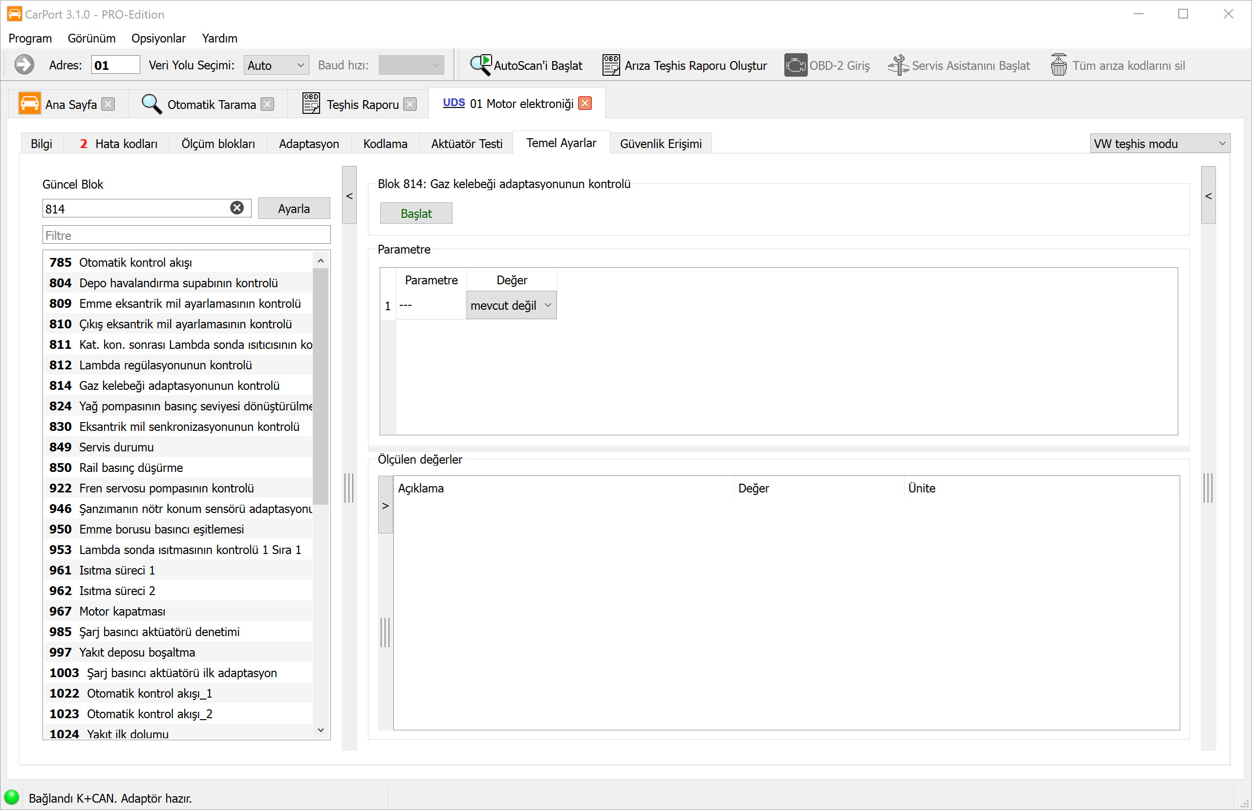Open the mevcut değil value dropdown
The image size is (1252, 810).
(511, 306)
